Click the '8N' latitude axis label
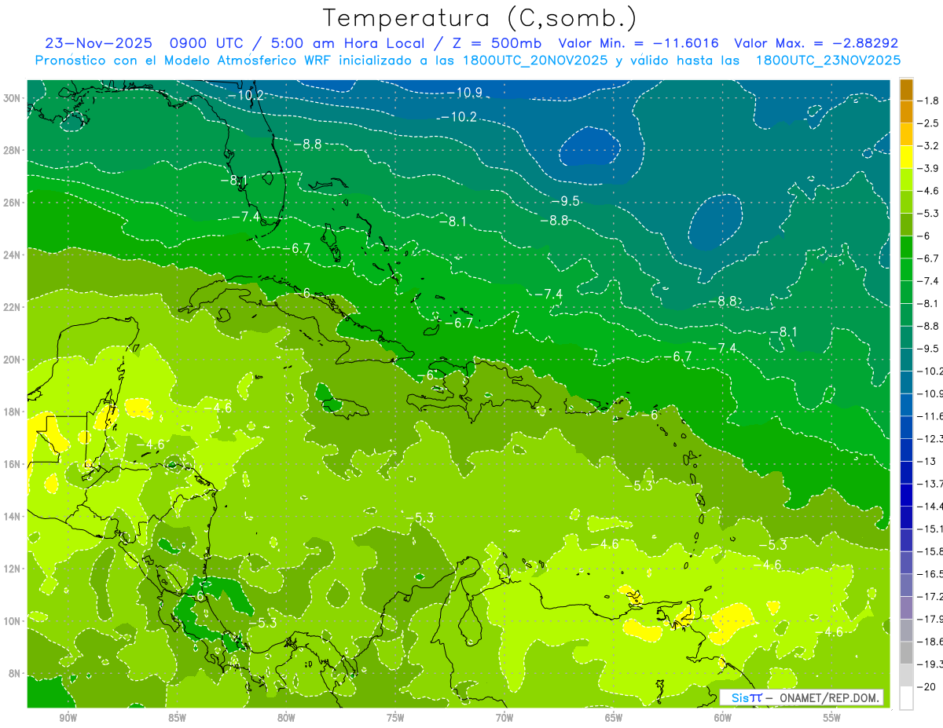This screenshot has height=728, width=943. coord(14,674)
